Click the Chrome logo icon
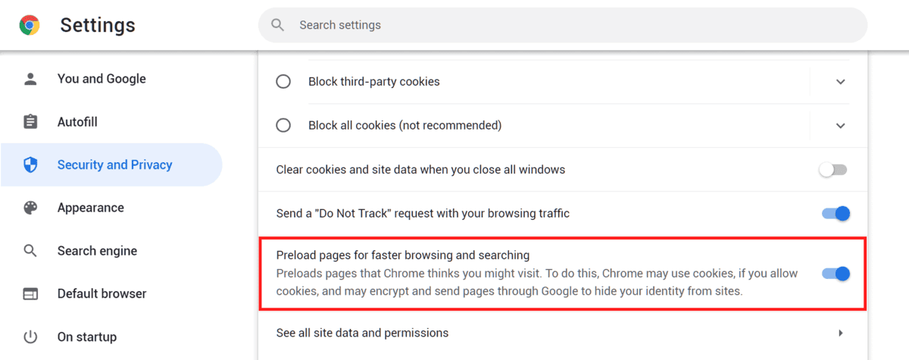Image resolution: width=909 pixels, height=360 pixels. (x=30, y=25)
